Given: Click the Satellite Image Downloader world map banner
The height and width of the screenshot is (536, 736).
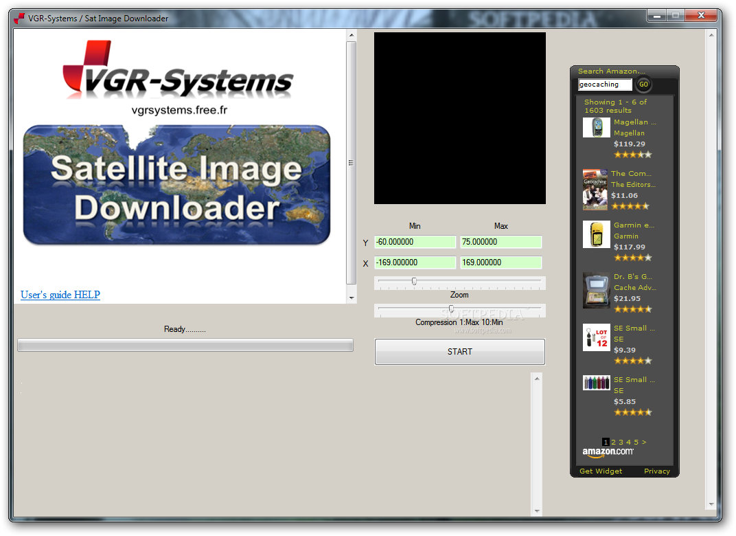Looking at the screenshot, I should [176, 185].
